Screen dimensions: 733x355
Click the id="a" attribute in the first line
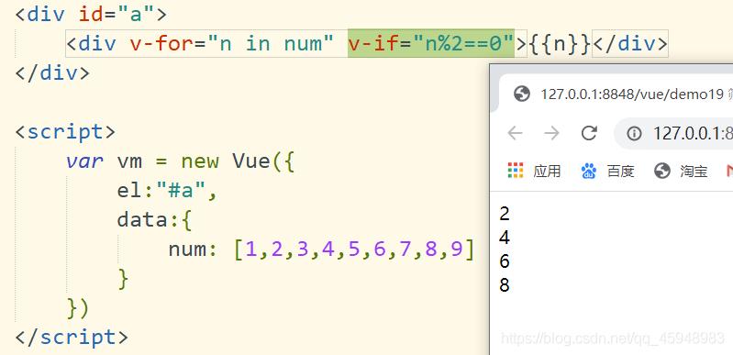(117, 14)
